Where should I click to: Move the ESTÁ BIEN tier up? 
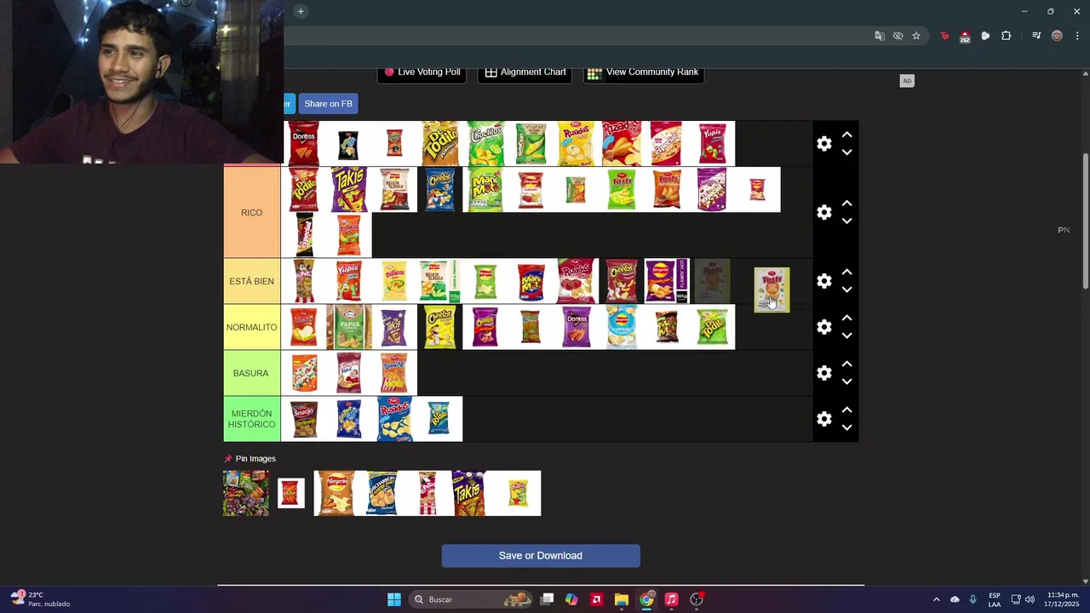tap(846, 272)
